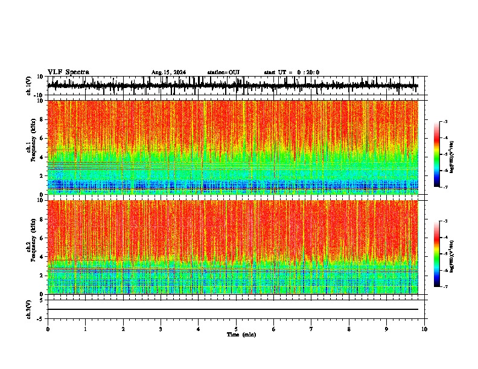Click the flat ch.3 voltage trace line
Screen dimensions: 478x369
pyautogui.click(x=232, y=309)
